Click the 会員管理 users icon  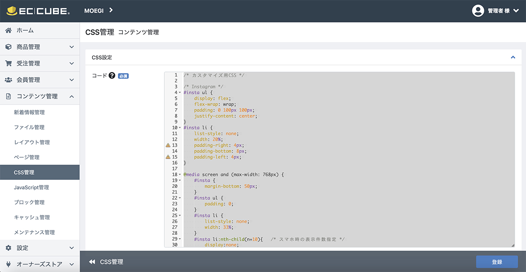pos(8,80)
